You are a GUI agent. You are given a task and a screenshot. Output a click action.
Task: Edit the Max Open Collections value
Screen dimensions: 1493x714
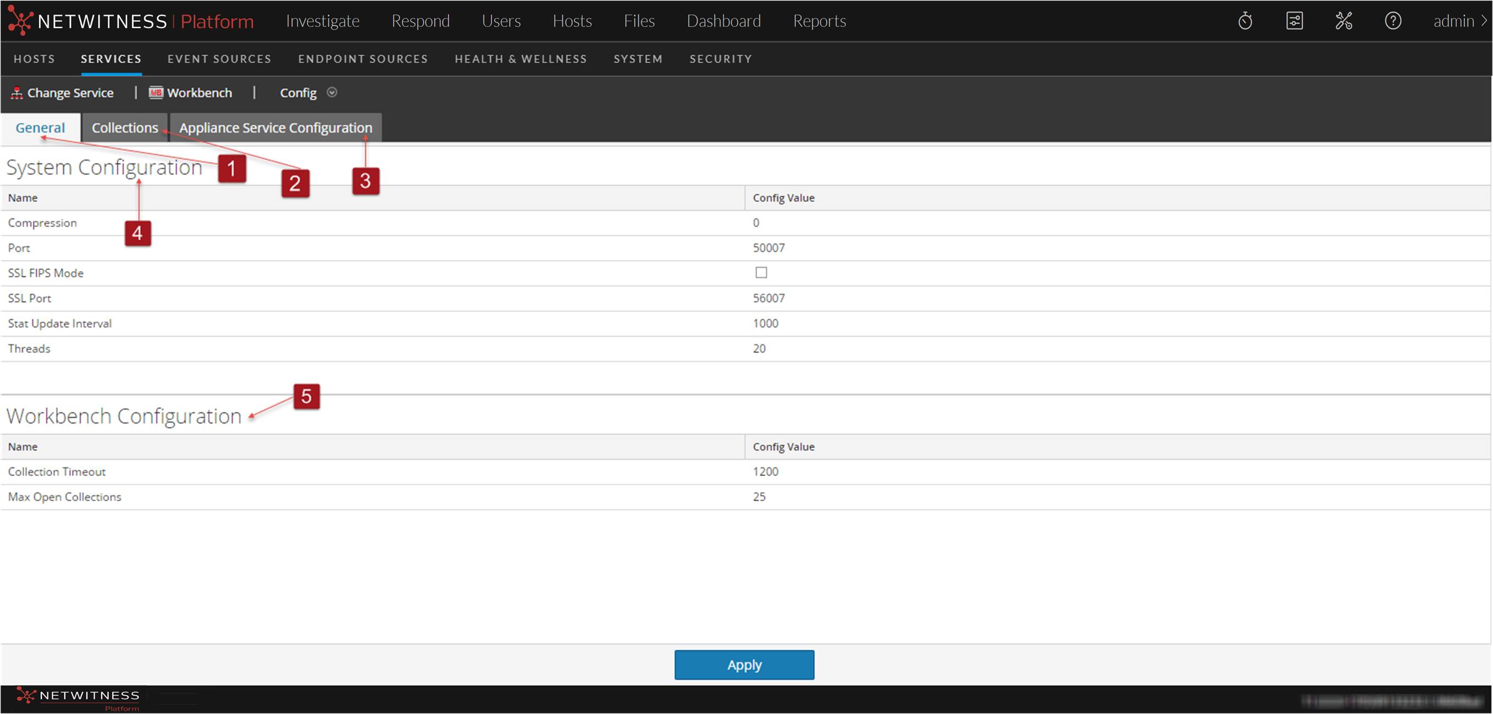(759, 497)
